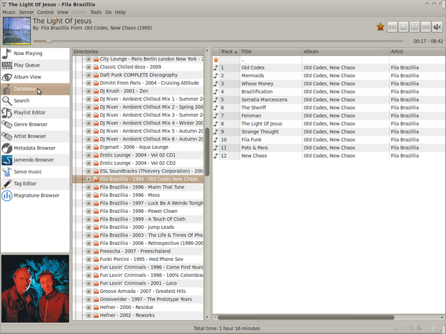Expand Groove Armada - 2007 - Greatest Hits
The height and width of the screenshot is (334, 446).
[89, 292]
